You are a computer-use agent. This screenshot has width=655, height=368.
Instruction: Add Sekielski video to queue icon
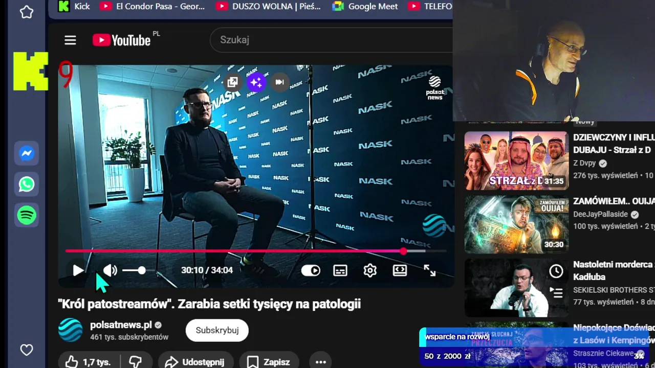[556, 292]
